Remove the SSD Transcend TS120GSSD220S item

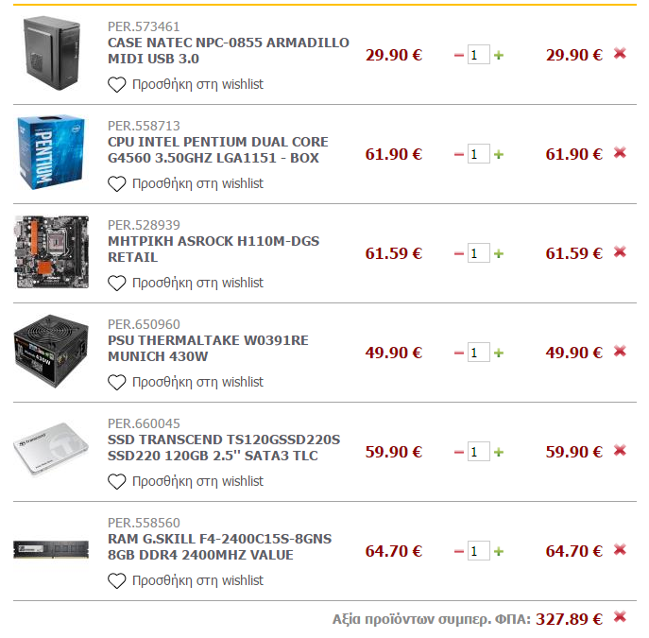[620, 451]
